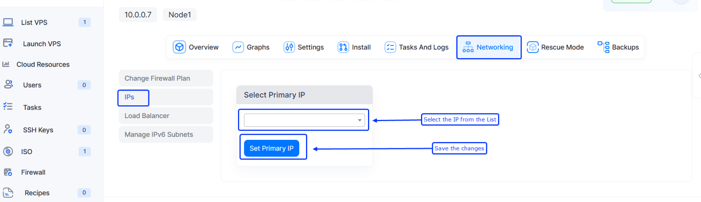Go to the Tasks And Logs tab

click(x=416, y=47)
